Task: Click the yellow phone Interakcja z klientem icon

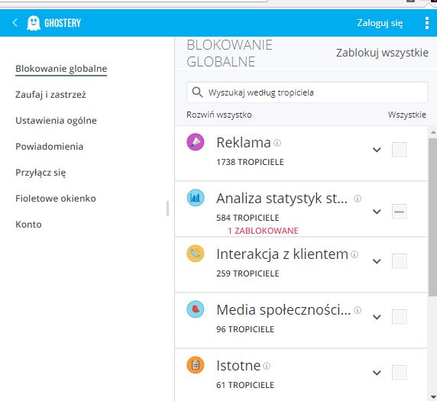Action: 196,254
